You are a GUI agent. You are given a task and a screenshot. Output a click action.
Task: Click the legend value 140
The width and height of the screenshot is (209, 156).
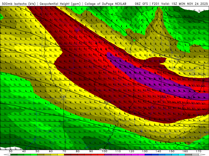click(x=158, y=151)
